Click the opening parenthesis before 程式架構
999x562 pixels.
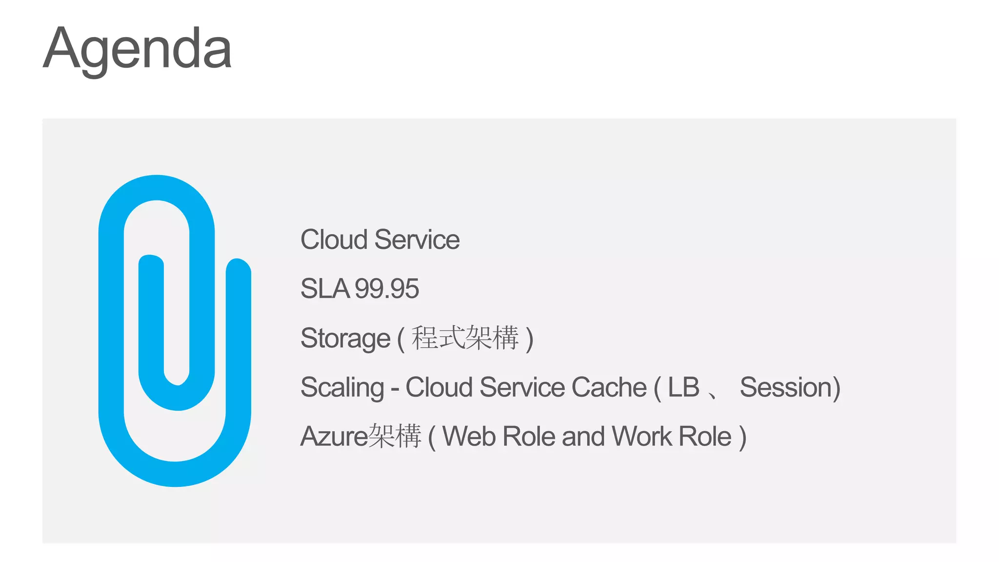401,339
